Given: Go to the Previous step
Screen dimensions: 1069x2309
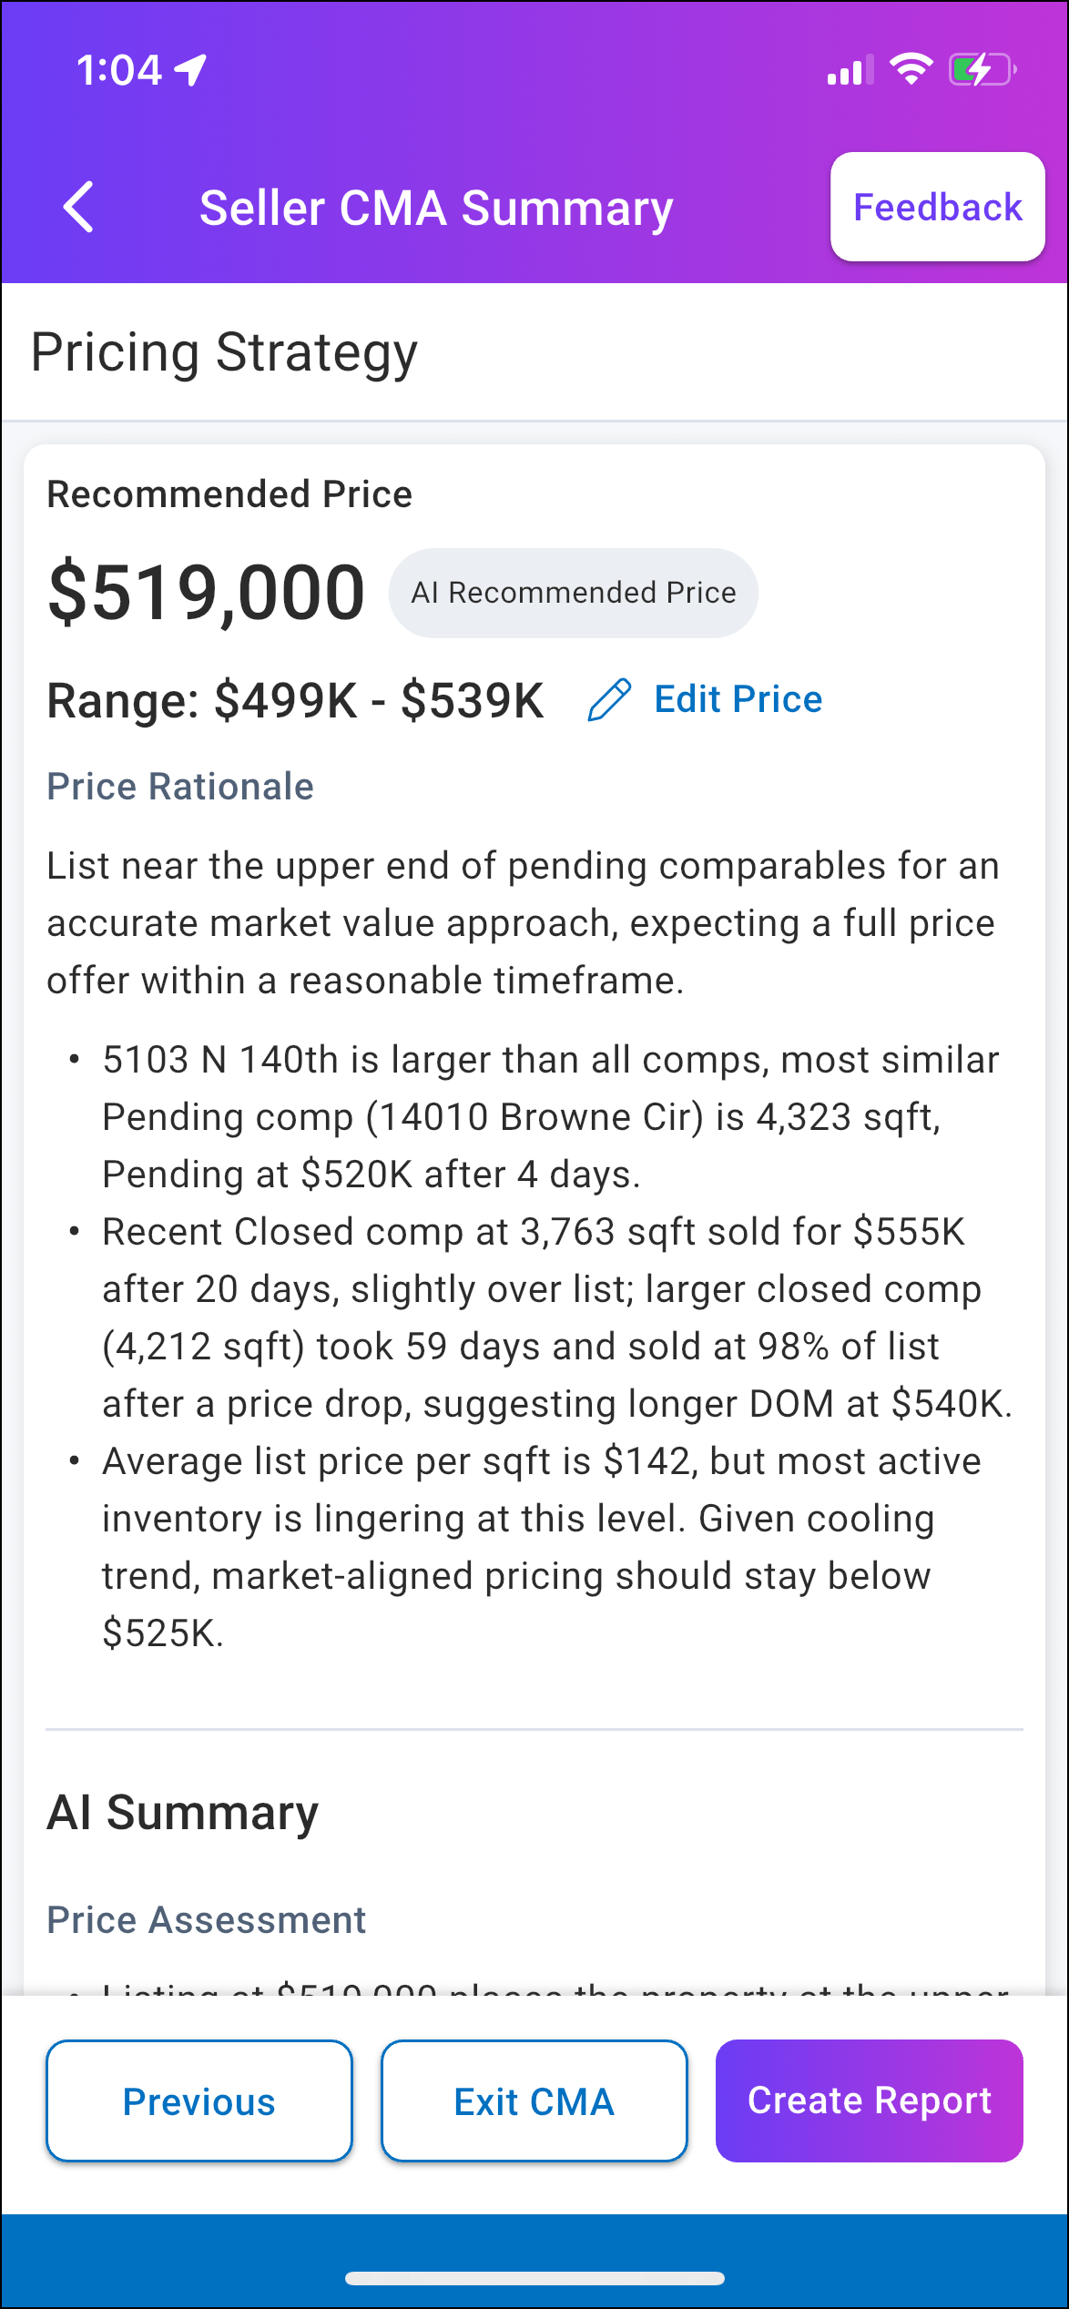Looking at the screenshot, I should pyautogui.click(x=199, y=2101).
